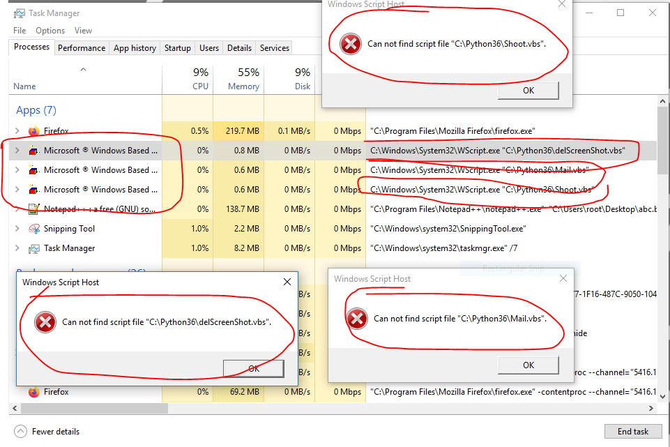Click the horizontal scrollbar left arrow
Viewport: 670px width, 447px height.
15,409
